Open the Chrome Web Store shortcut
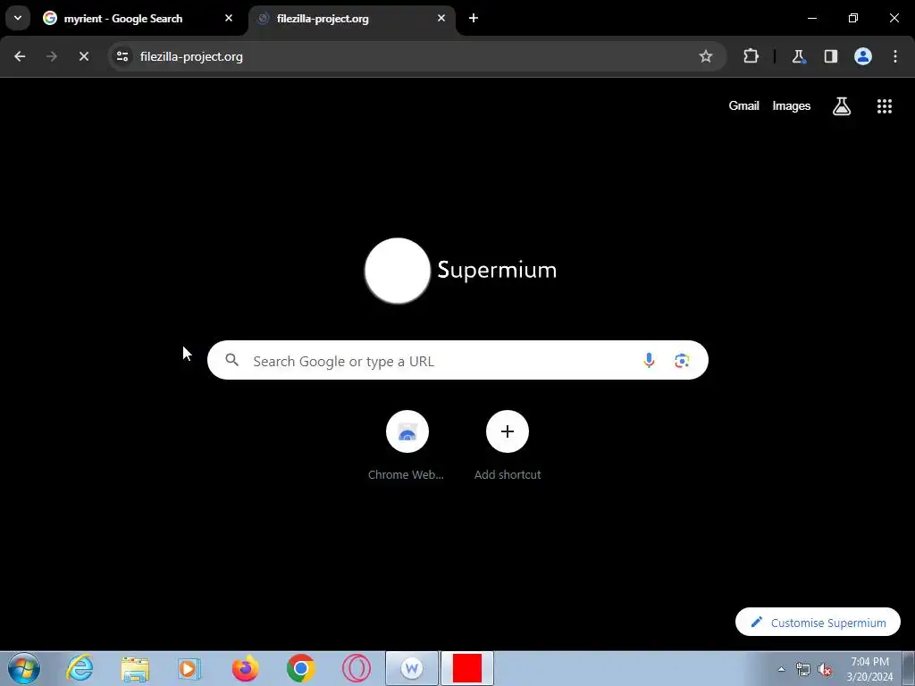The width and height of the screenshot is (915, 686). [407, 446]
